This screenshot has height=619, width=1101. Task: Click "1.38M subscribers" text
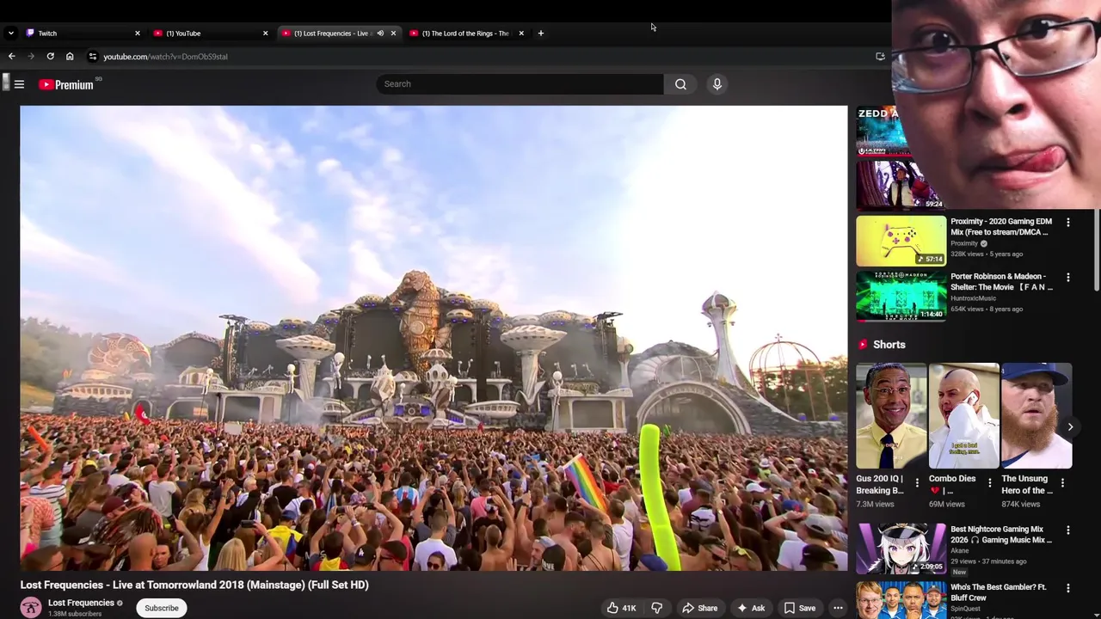(75, 614)
